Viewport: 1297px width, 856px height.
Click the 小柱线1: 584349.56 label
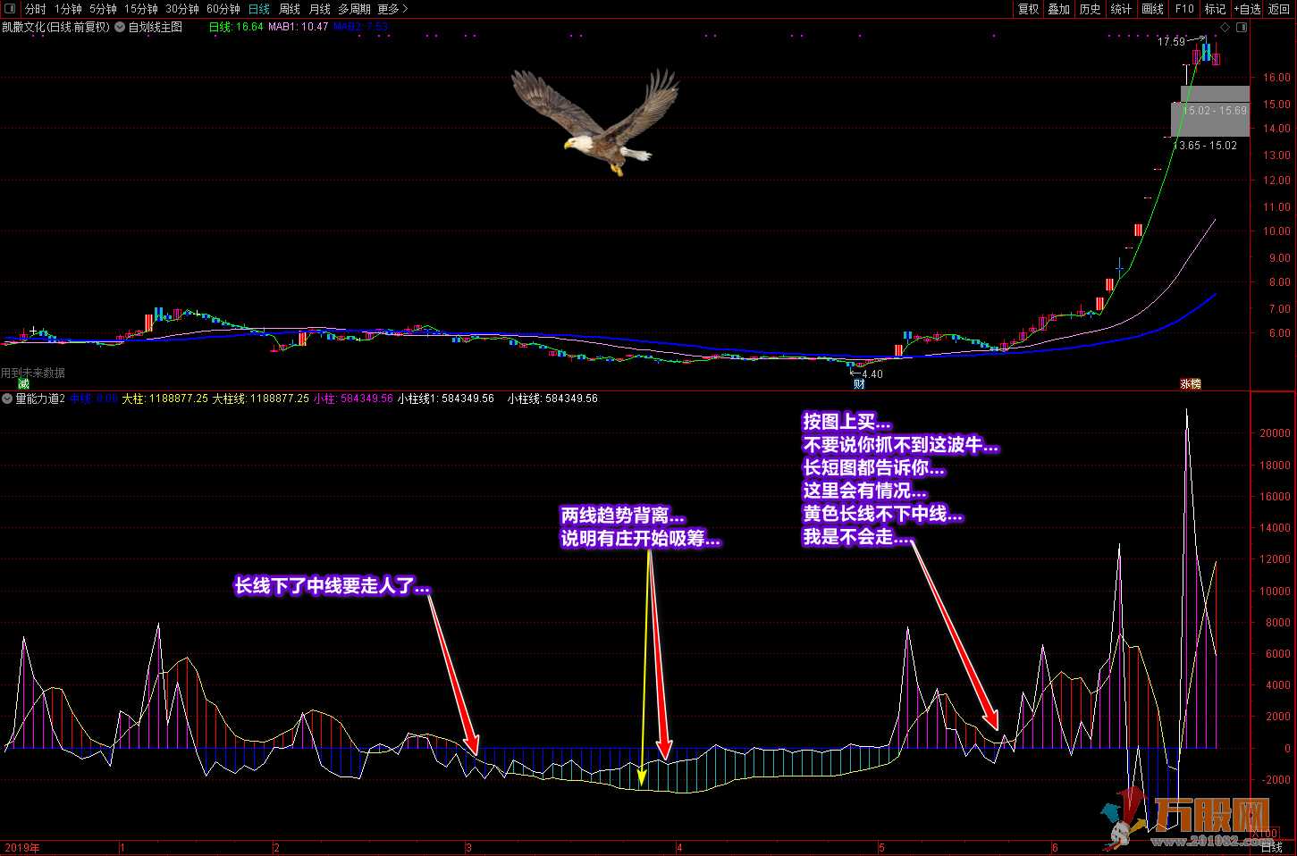click(446, 399)
